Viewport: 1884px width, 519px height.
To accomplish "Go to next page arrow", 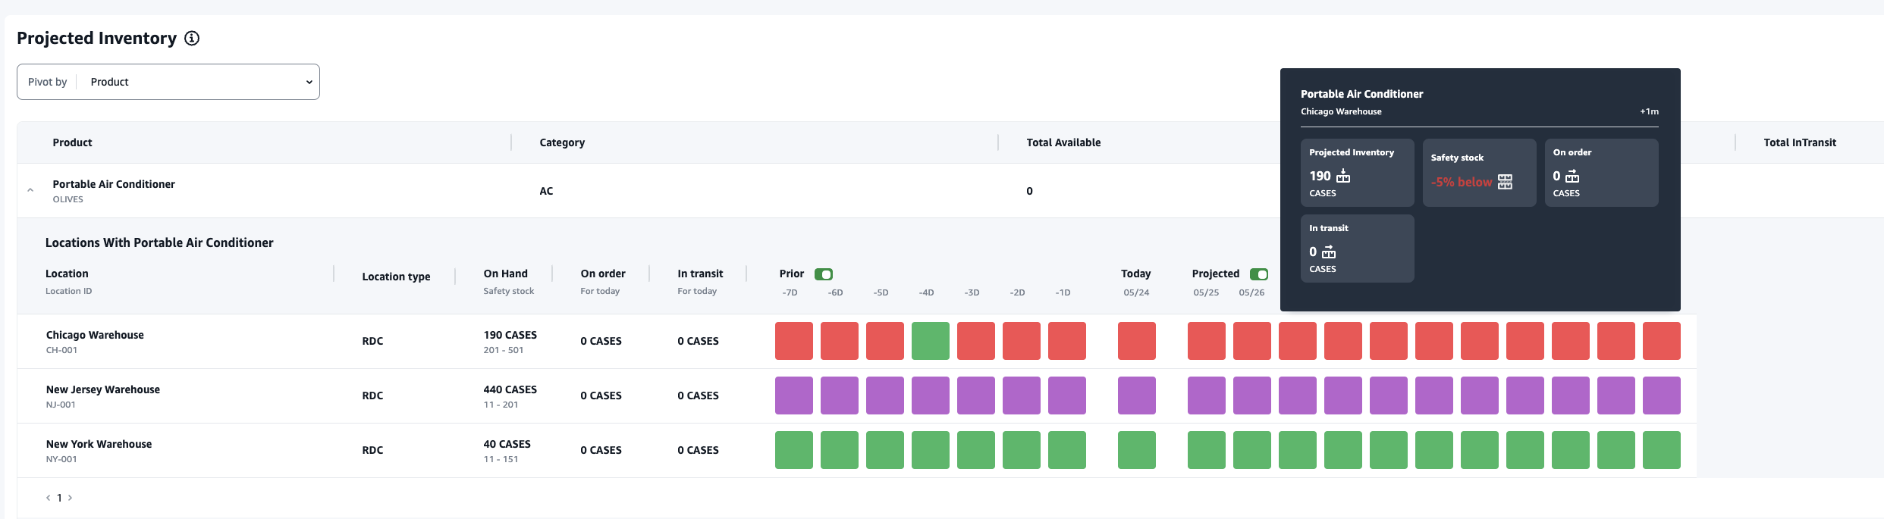I will 70,498.
